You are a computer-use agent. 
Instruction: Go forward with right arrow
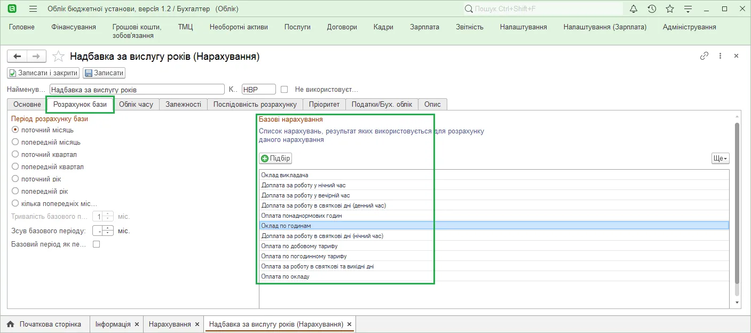(x=36, y=56)
